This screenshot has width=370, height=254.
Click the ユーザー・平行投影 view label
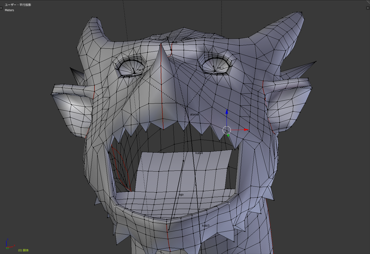tap(18, 5)
